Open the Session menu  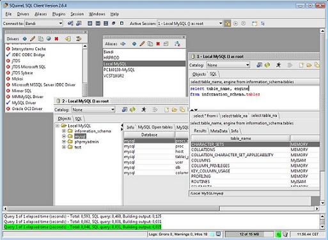point(77,14)
